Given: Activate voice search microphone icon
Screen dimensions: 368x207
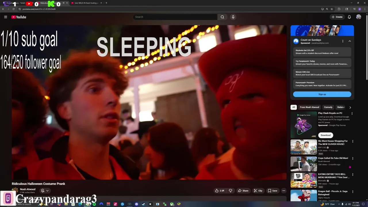Looking at the screenshot, I should [233, 17].
